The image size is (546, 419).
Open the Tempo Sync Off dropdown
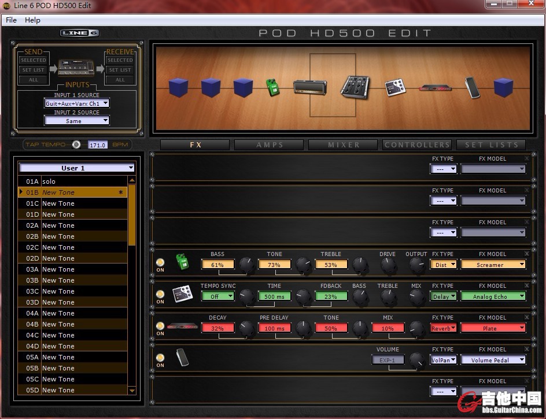point(217,296)
